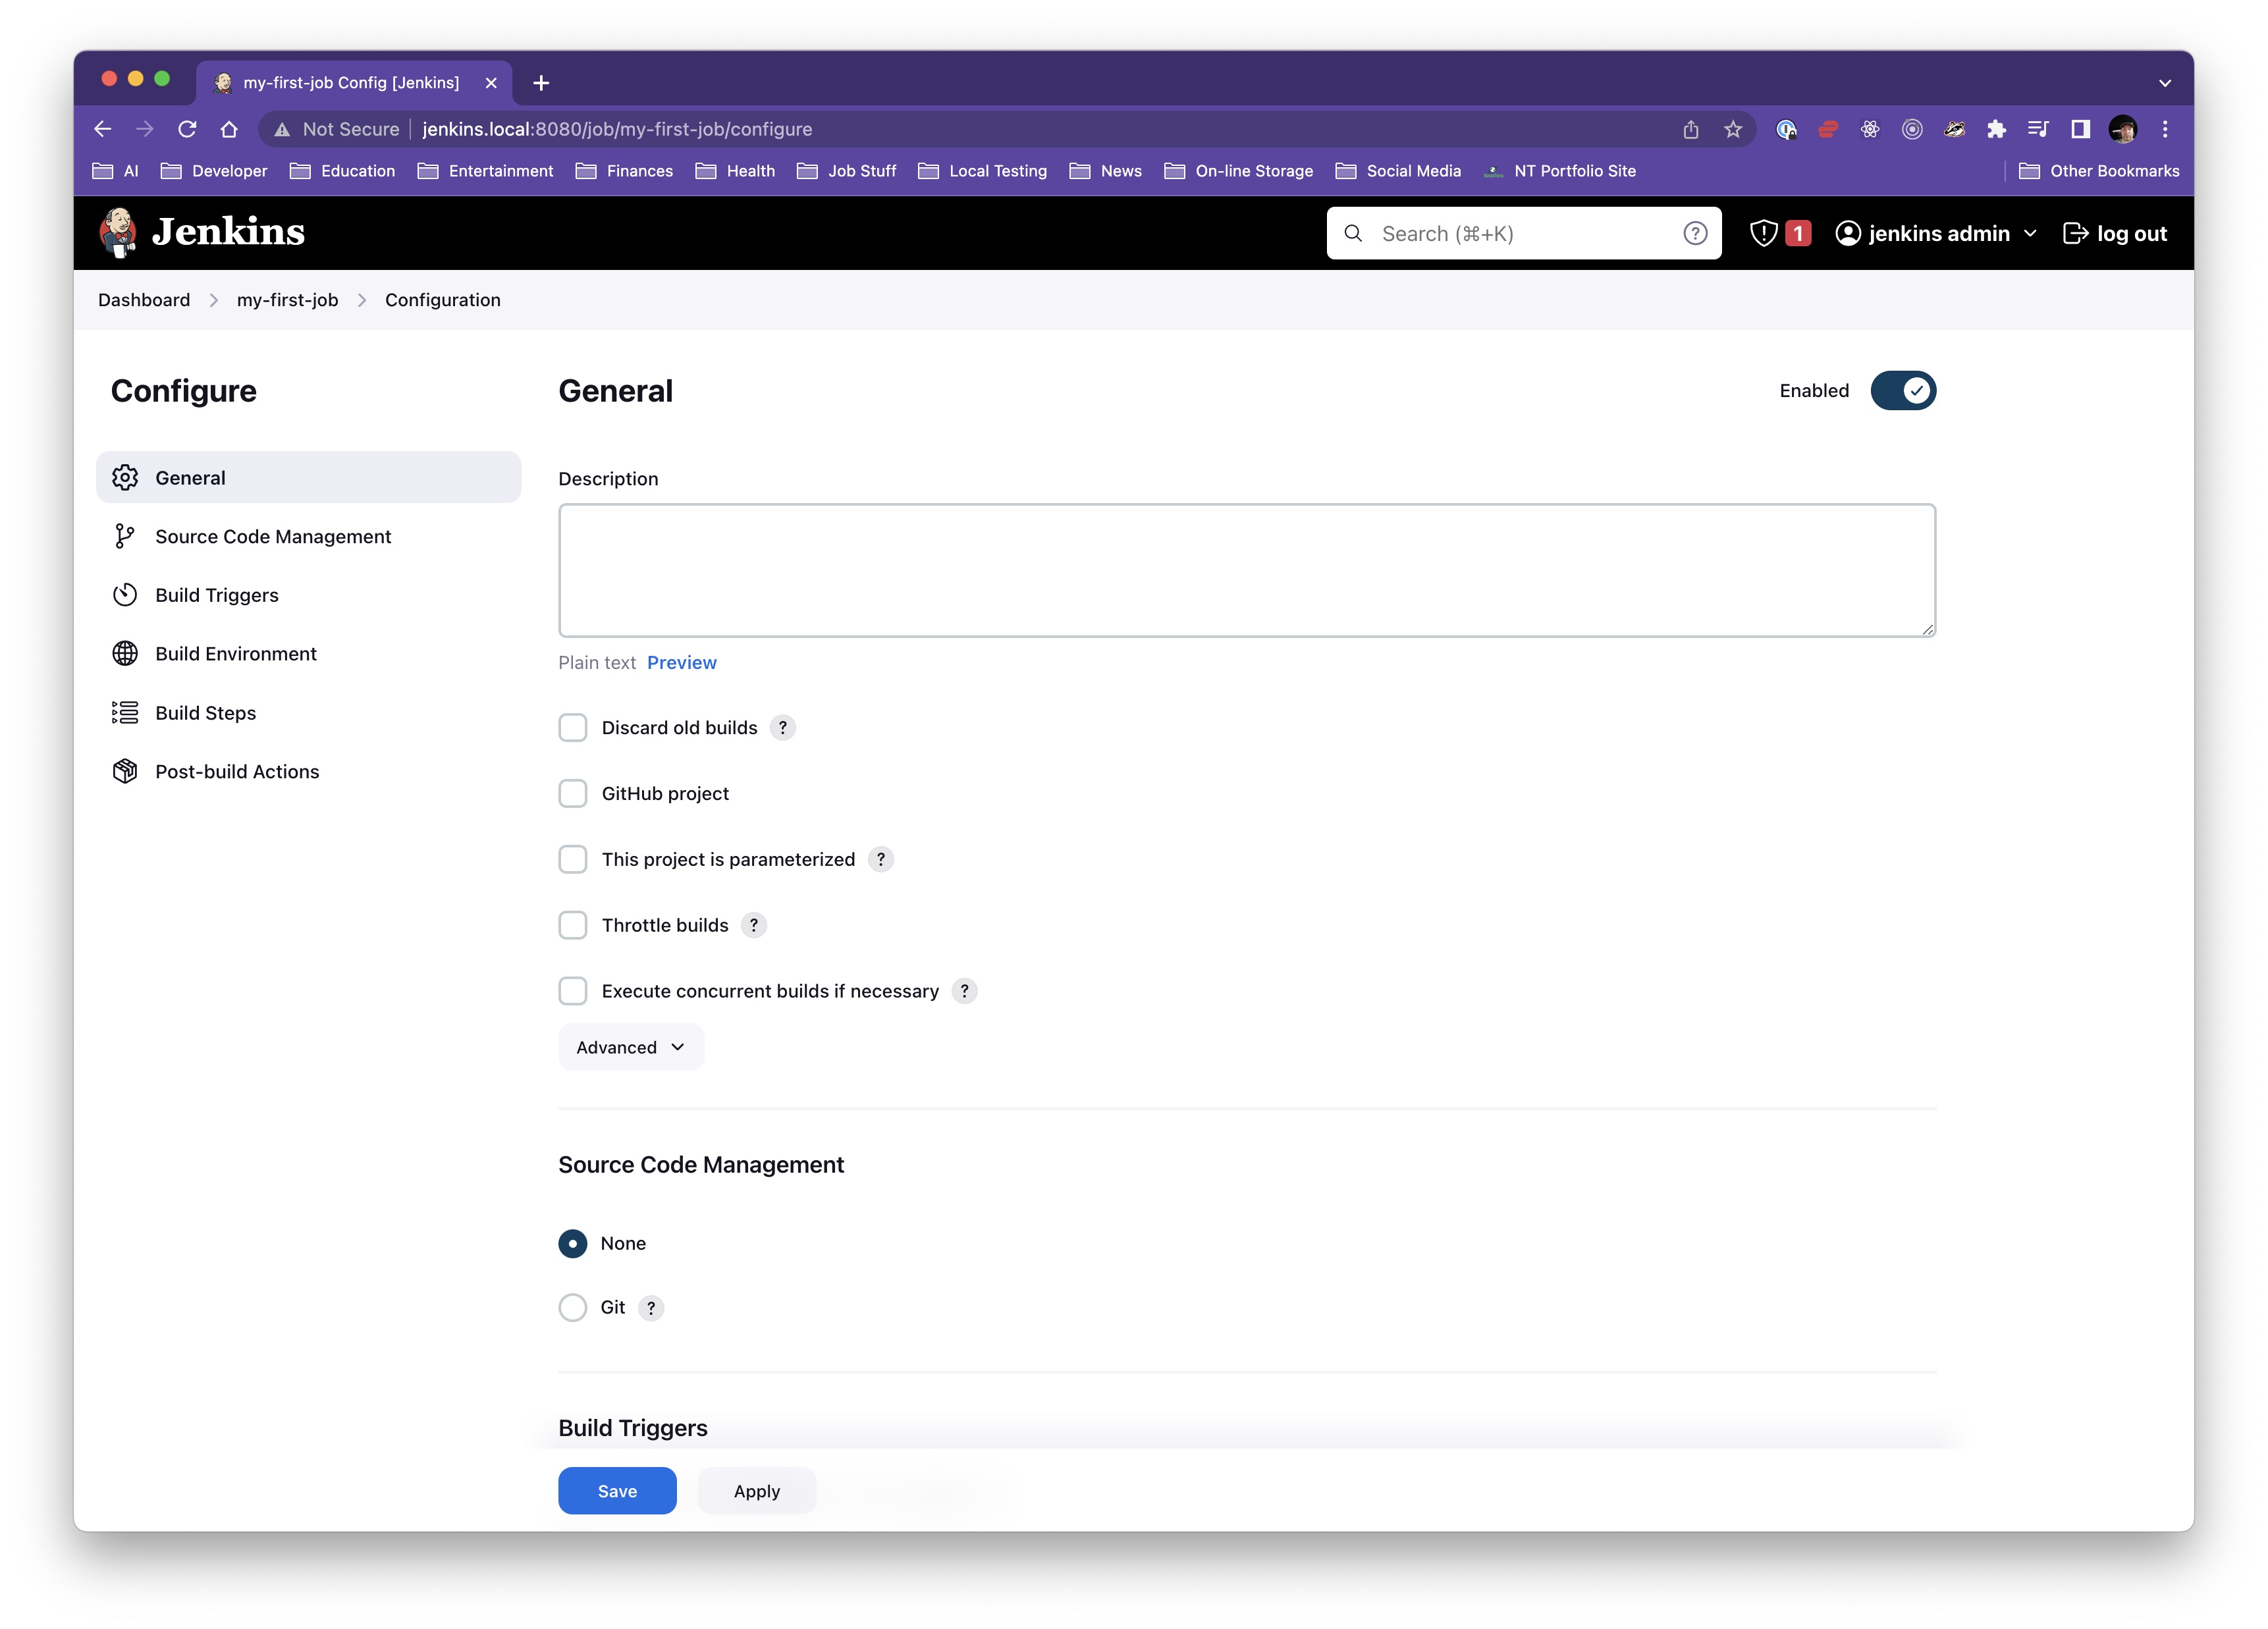The height and width of the screenshot is (1629, 2268).
Task: Click the Preview link under Description
Action: pos(681,662)
